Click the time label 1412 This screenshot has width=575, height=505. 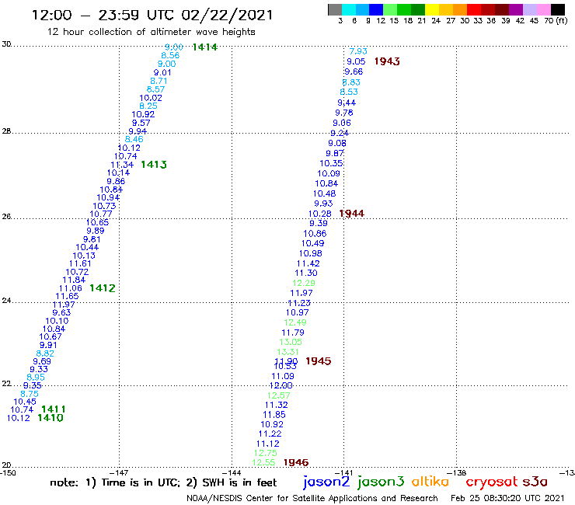[x=103, y=288]
